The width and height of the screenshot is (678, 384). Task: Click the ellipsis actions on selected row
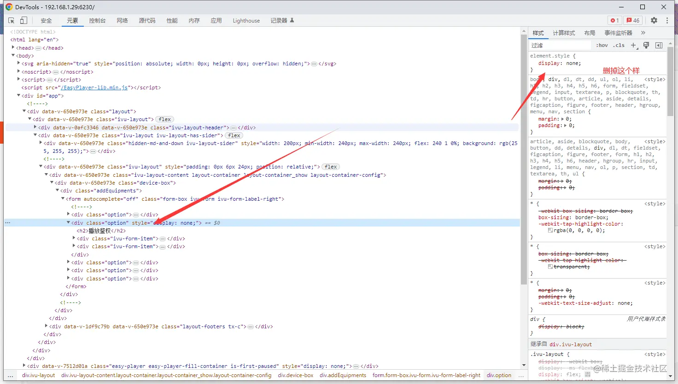7,223
